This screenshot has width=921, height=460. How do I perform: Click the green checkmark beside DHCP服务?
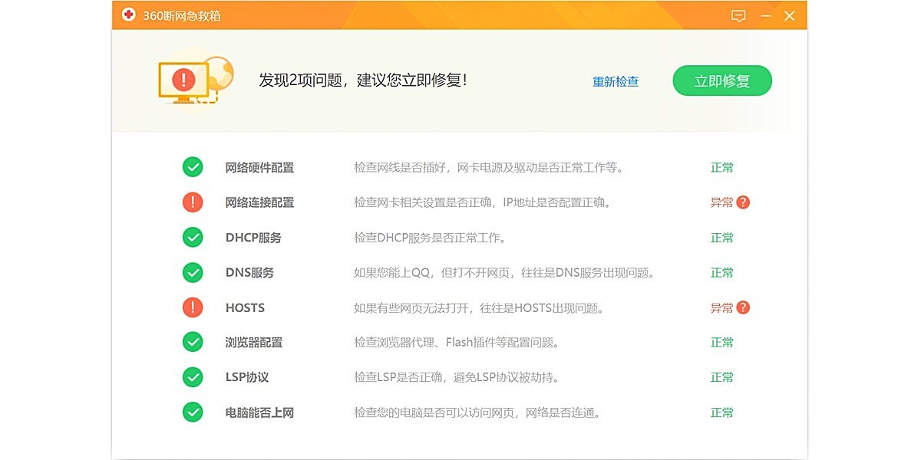click(x=193, y=238)
